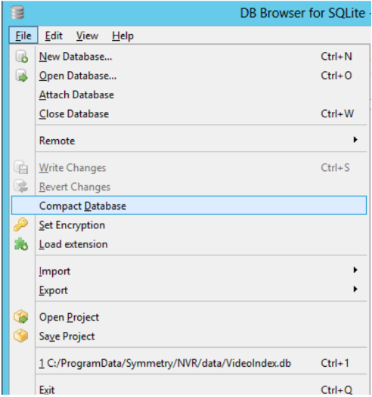The image size is (372, 397).
Task: Choose Exit from the File menu
Action: click(x=189, y=389)
